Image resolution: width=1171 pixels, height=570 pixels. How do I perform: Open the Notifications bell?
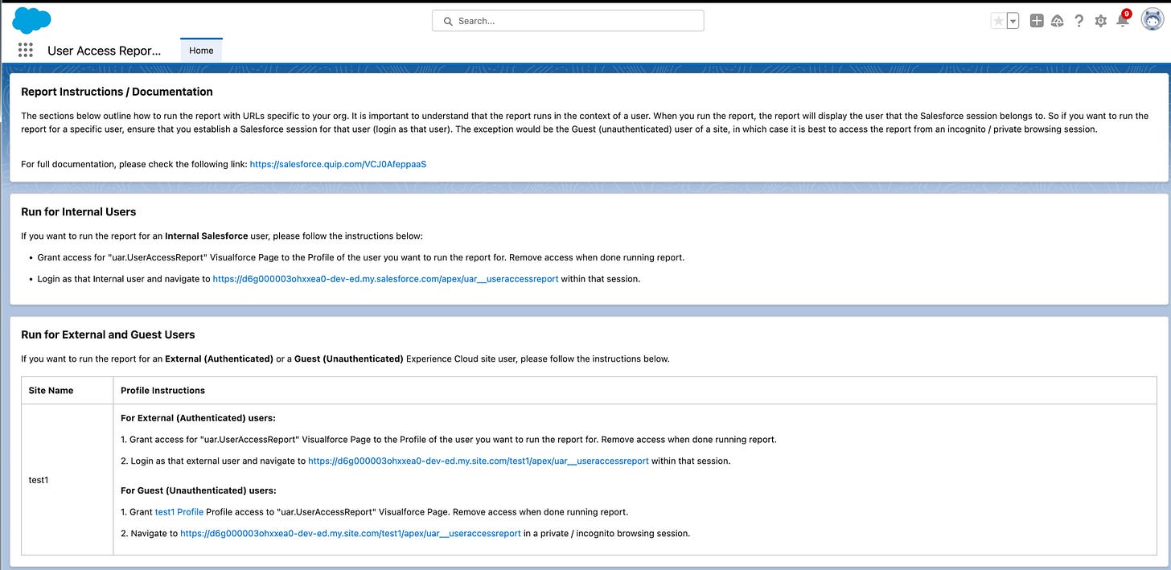pyautogui.click(x=1124, y=20)
